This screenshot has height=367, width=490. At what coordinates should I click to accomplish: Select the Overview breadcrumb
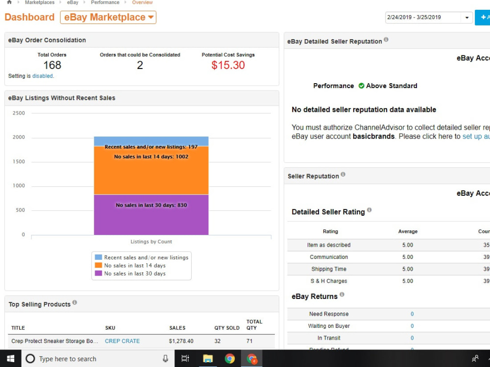tap(142, 2)
